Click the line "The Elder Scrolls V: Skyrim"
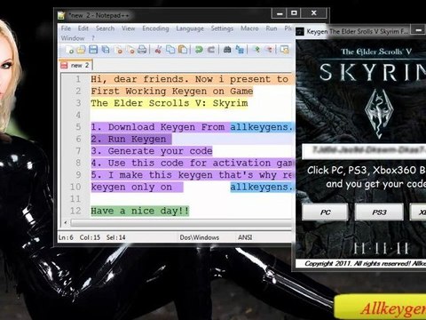Image resolution: width=426 pixels, height=320 pixels. (170, 103)
